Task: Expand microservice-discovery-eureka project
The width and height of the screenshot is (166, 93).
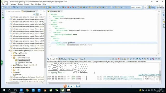Action: (9, 46)
